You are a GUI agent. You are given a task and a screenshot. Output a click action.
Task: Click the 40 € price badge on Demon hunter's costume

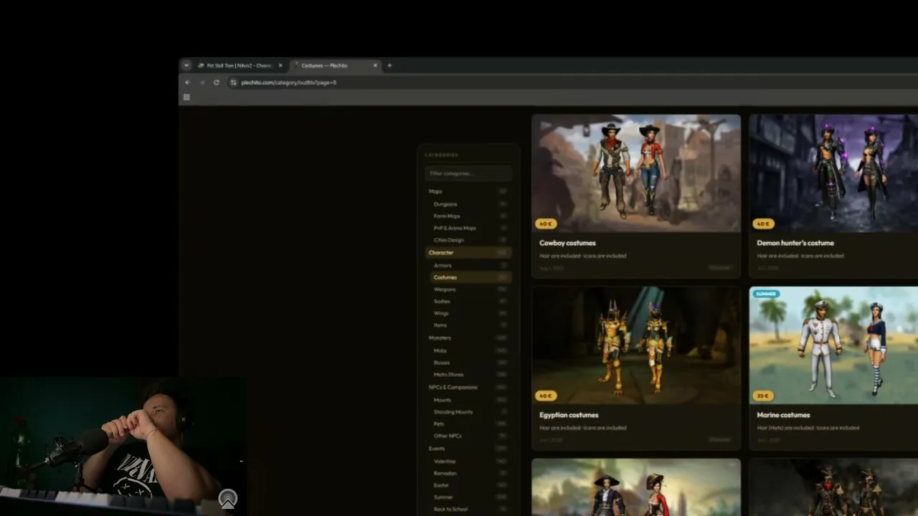click(x=763, y=224)
